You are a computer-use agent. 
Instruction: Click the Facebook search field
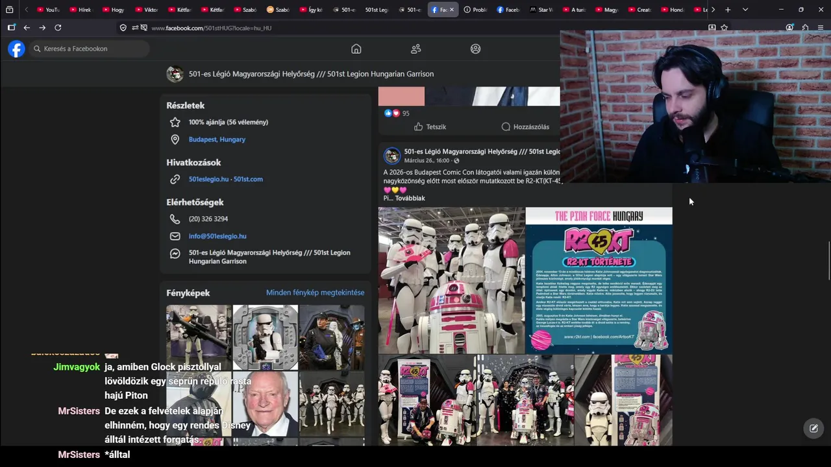click(x=88, y=49)
